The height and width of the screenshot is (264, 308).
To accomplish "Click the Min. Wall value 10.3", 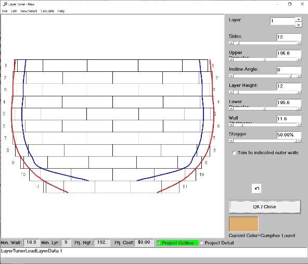I will (31, 242).
